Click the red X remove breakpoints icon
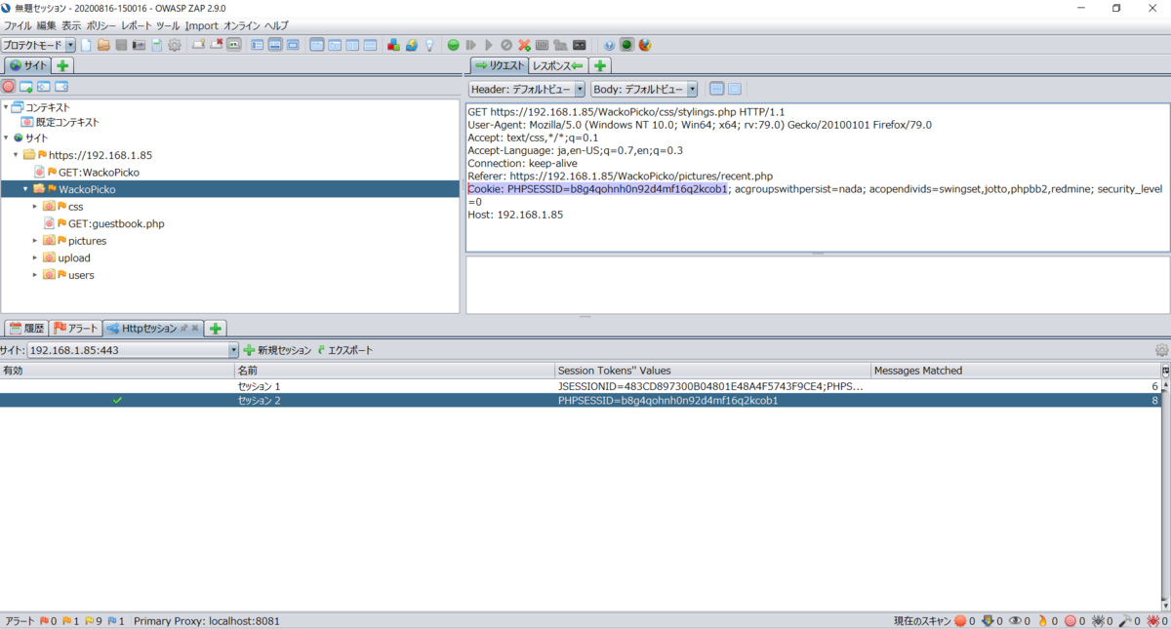This screenshot has height=629, width=1171. click(x=524, y=45)
